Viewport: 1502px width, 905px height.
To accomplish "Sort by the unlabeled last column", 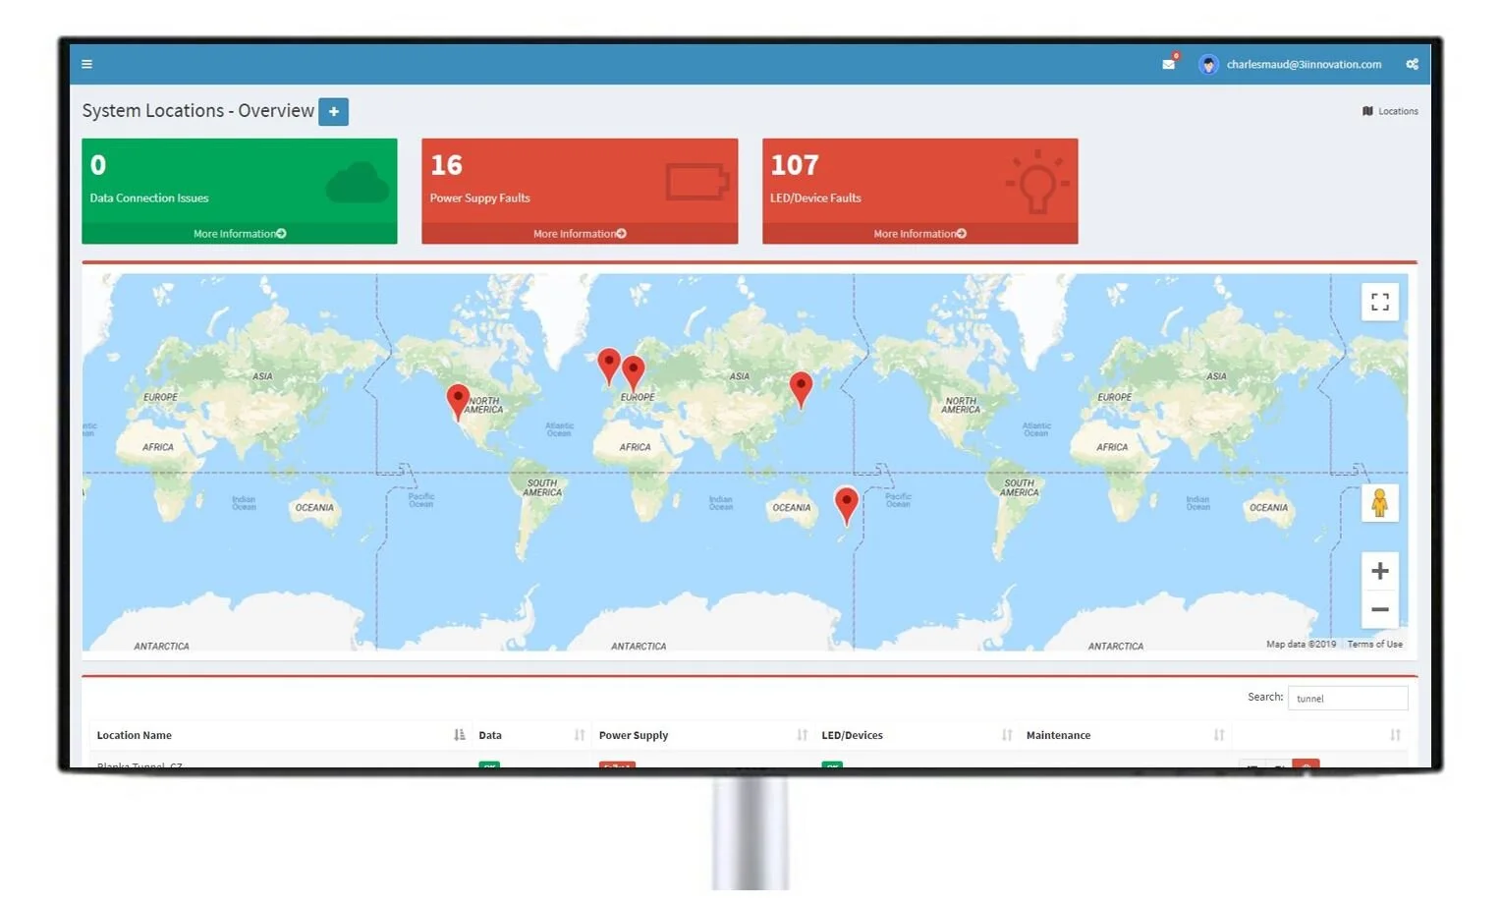I will 1320,735.
